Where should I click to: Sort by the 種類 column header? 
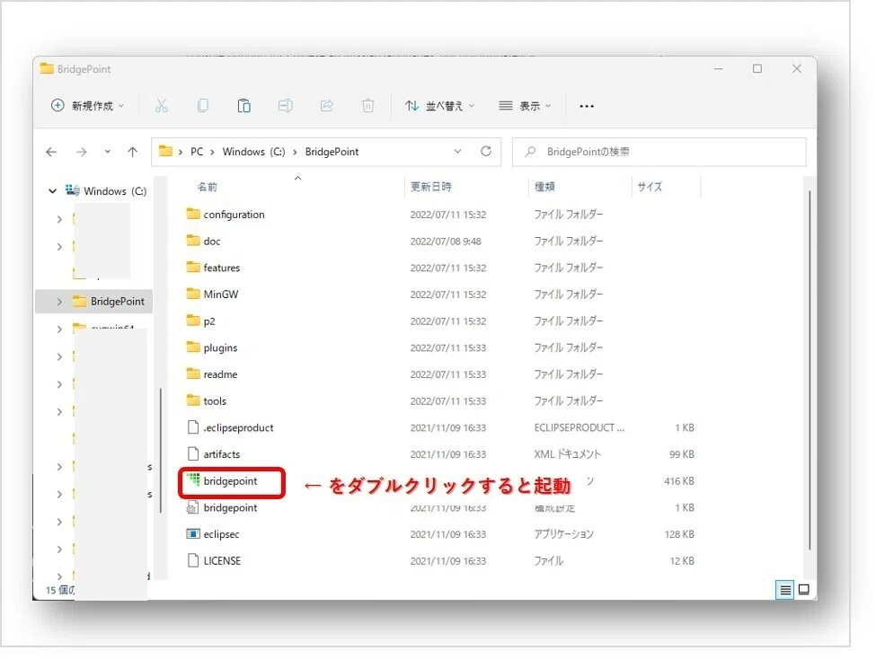point(544,187)
